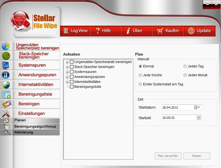This screenshot has height=168, width=221.
Task: Minimize the Stellar File Wipe window
Action: tap(207, 4)
